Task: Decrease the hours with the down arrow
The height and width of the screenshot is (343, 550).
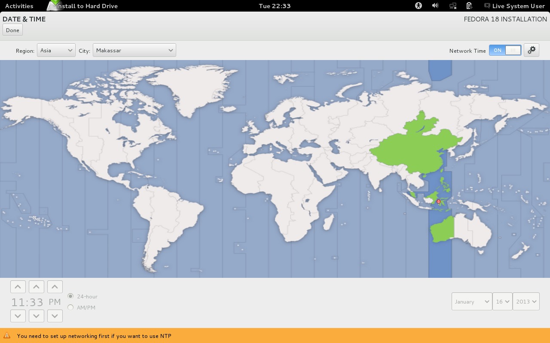Action: pyautogui.click(x=18, y=316)
